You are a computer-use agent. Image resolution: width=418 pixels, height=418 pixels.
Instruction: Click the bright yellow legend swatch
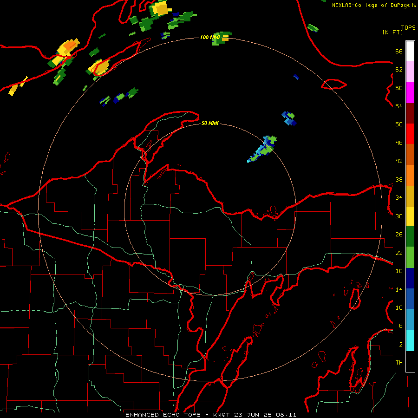410,216
